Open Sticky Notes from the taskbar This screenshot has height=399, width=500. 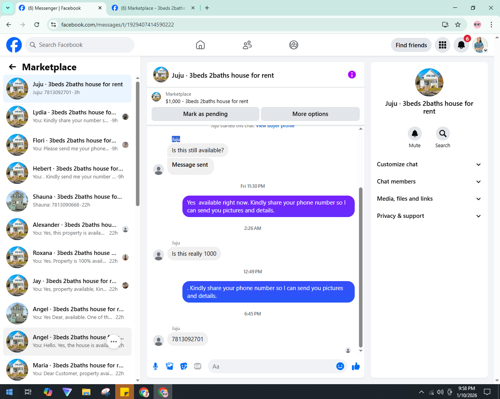(125, 392)
